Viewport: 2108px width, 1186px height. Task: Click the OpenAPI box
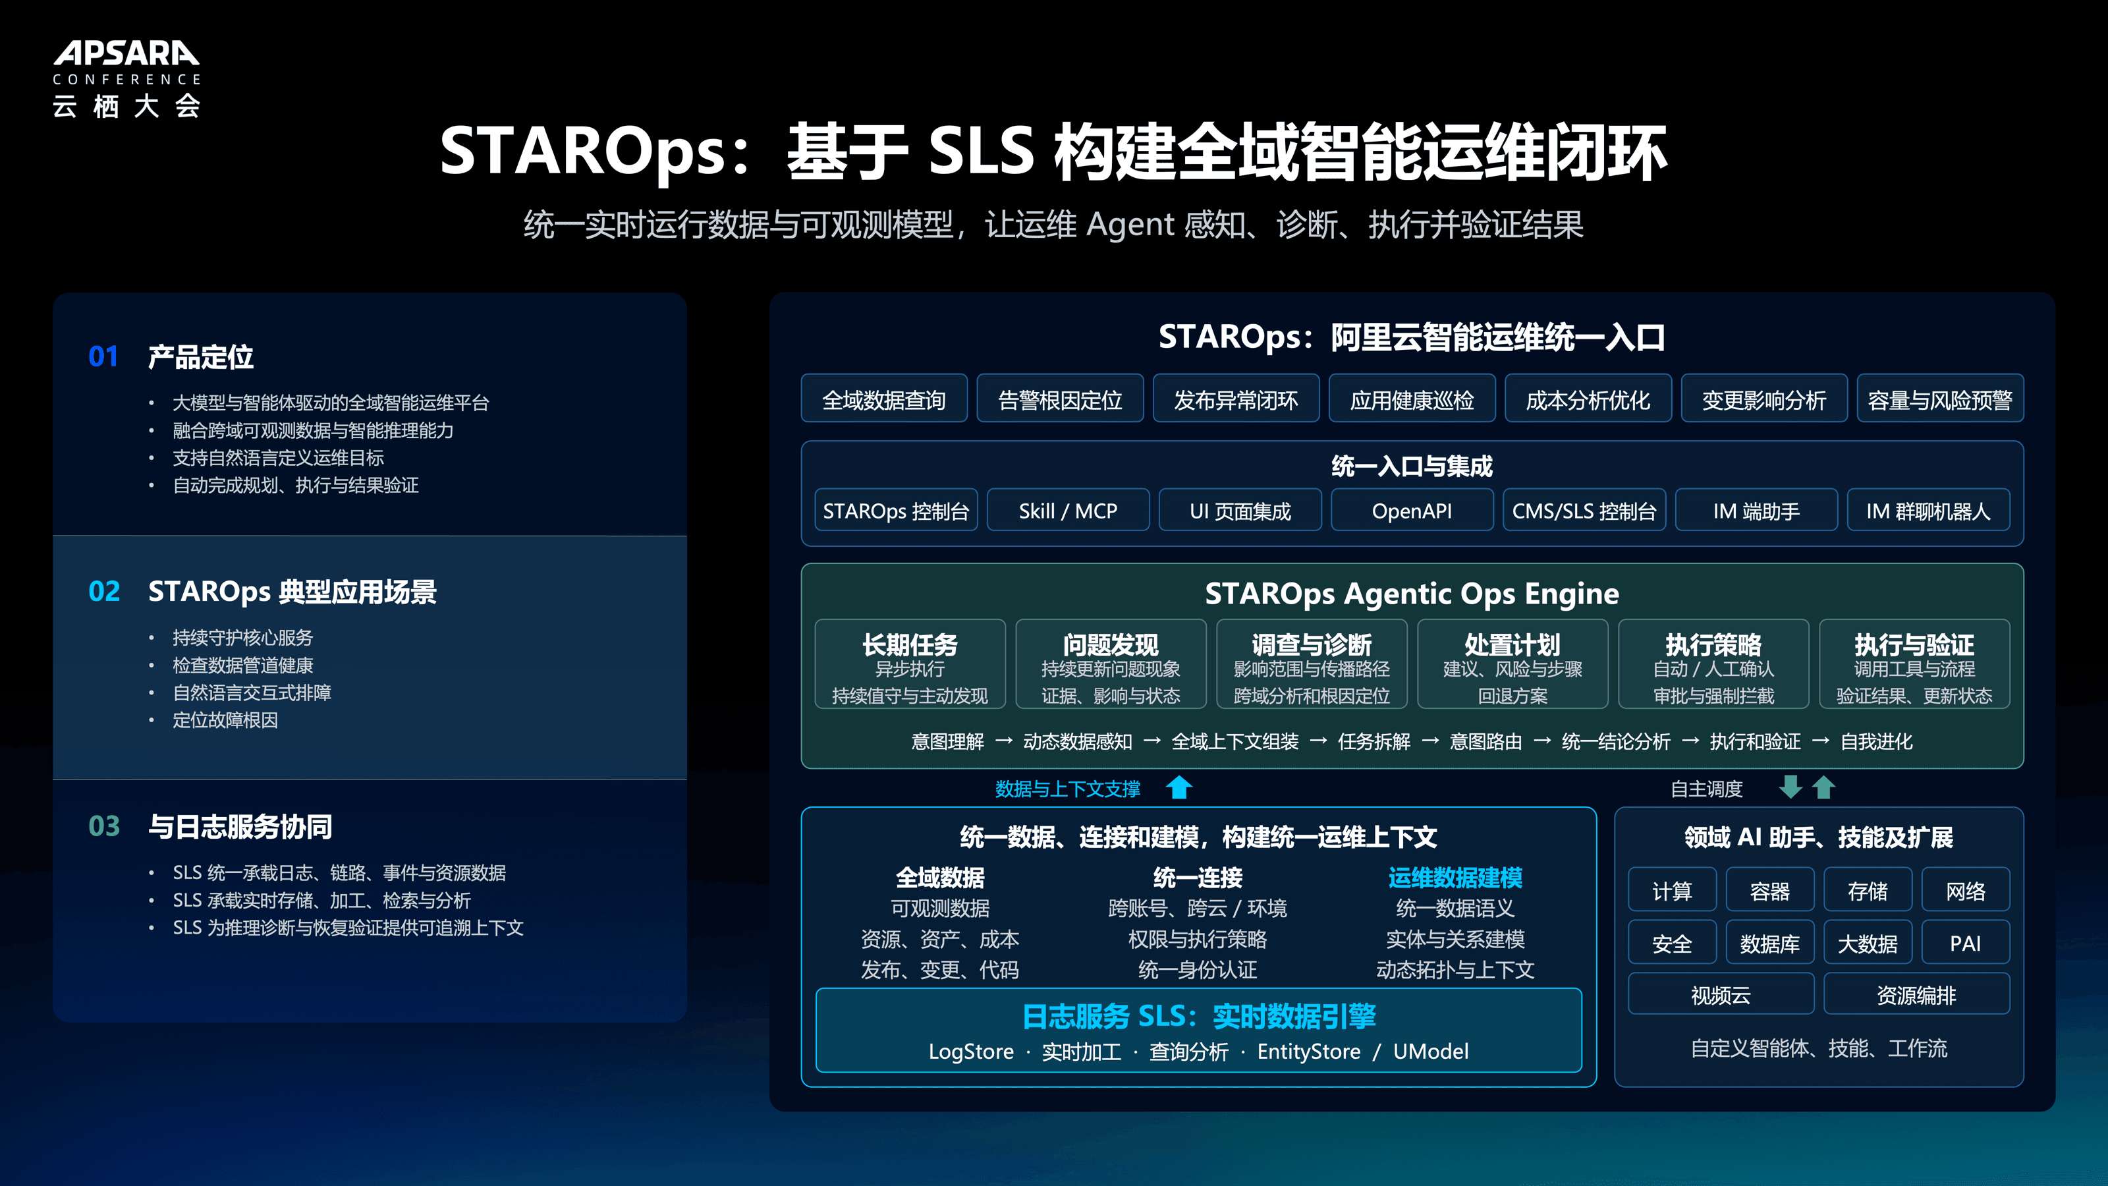[x=1412, y=511]
